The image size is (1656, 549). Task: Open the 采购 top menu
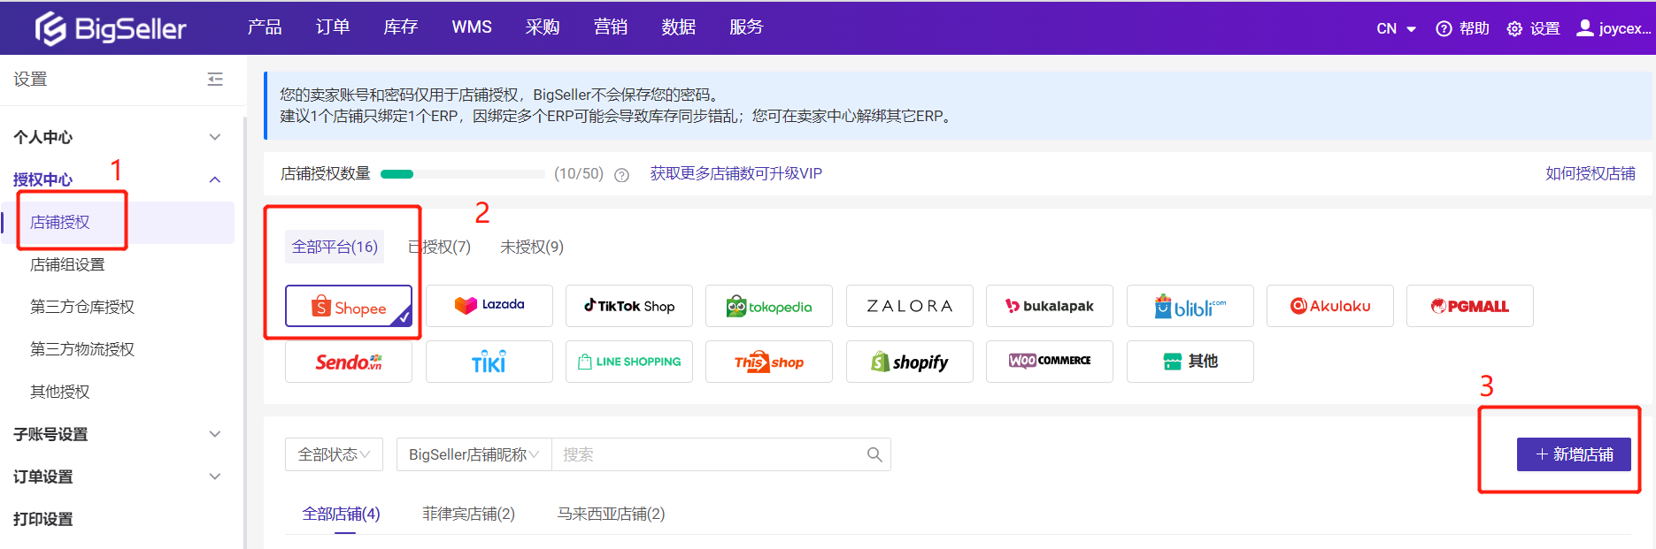pyautogui.click(x=543, y=27)
